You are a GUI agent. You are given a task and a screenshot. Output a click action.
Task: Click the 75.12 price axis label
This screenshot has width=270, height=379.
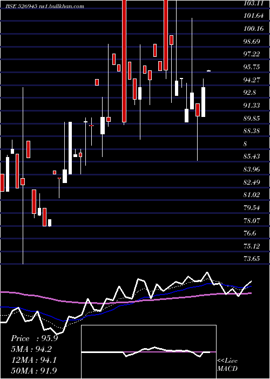tap(252, 246)
